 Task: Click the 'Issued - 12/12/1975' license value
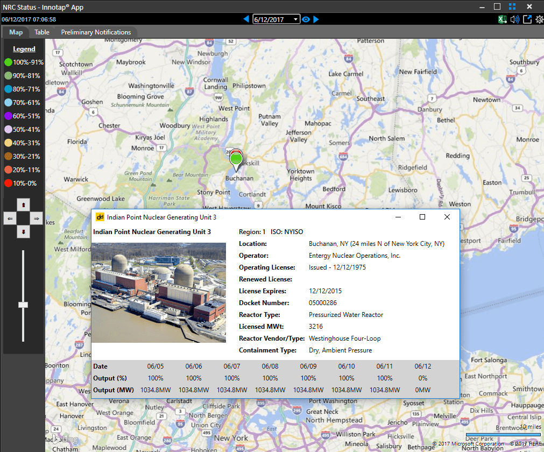click(337, 267)
